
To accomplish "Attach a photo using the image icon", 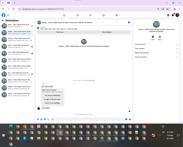I will point(41,119).
